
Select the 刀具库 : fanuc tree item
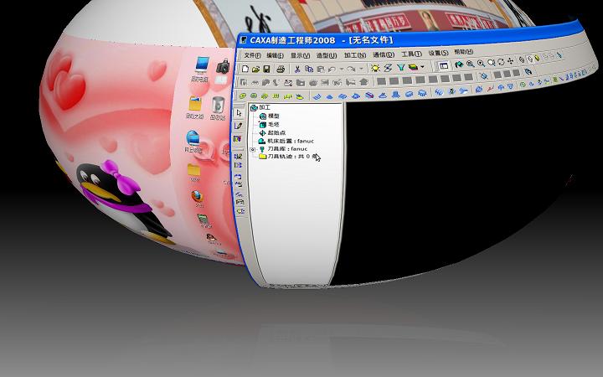287,149
